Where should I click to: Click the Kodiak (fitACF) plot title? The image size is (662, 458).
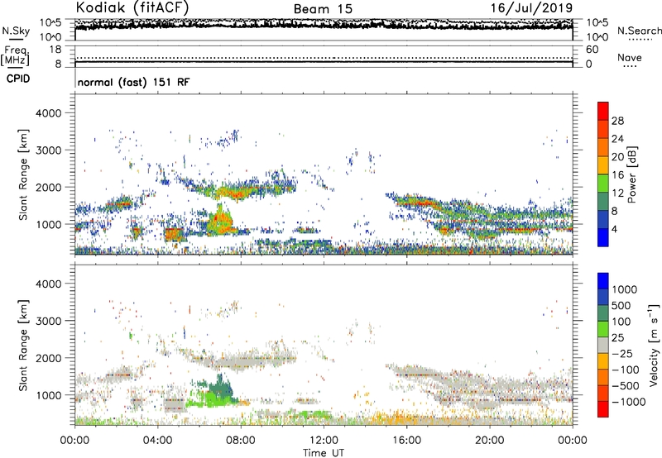(x=132, y=7)
